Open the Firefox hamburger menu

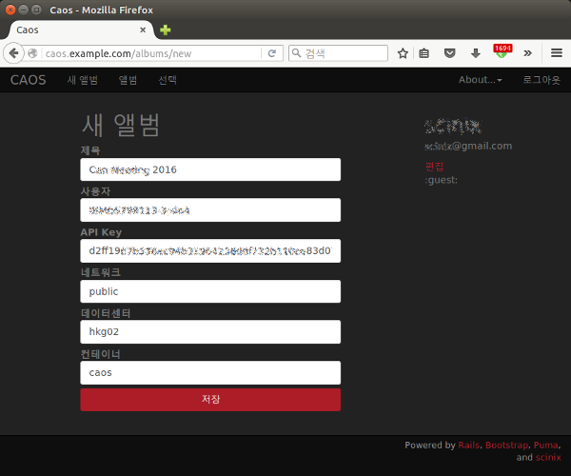pyautogui.click(x=553, y=53)
